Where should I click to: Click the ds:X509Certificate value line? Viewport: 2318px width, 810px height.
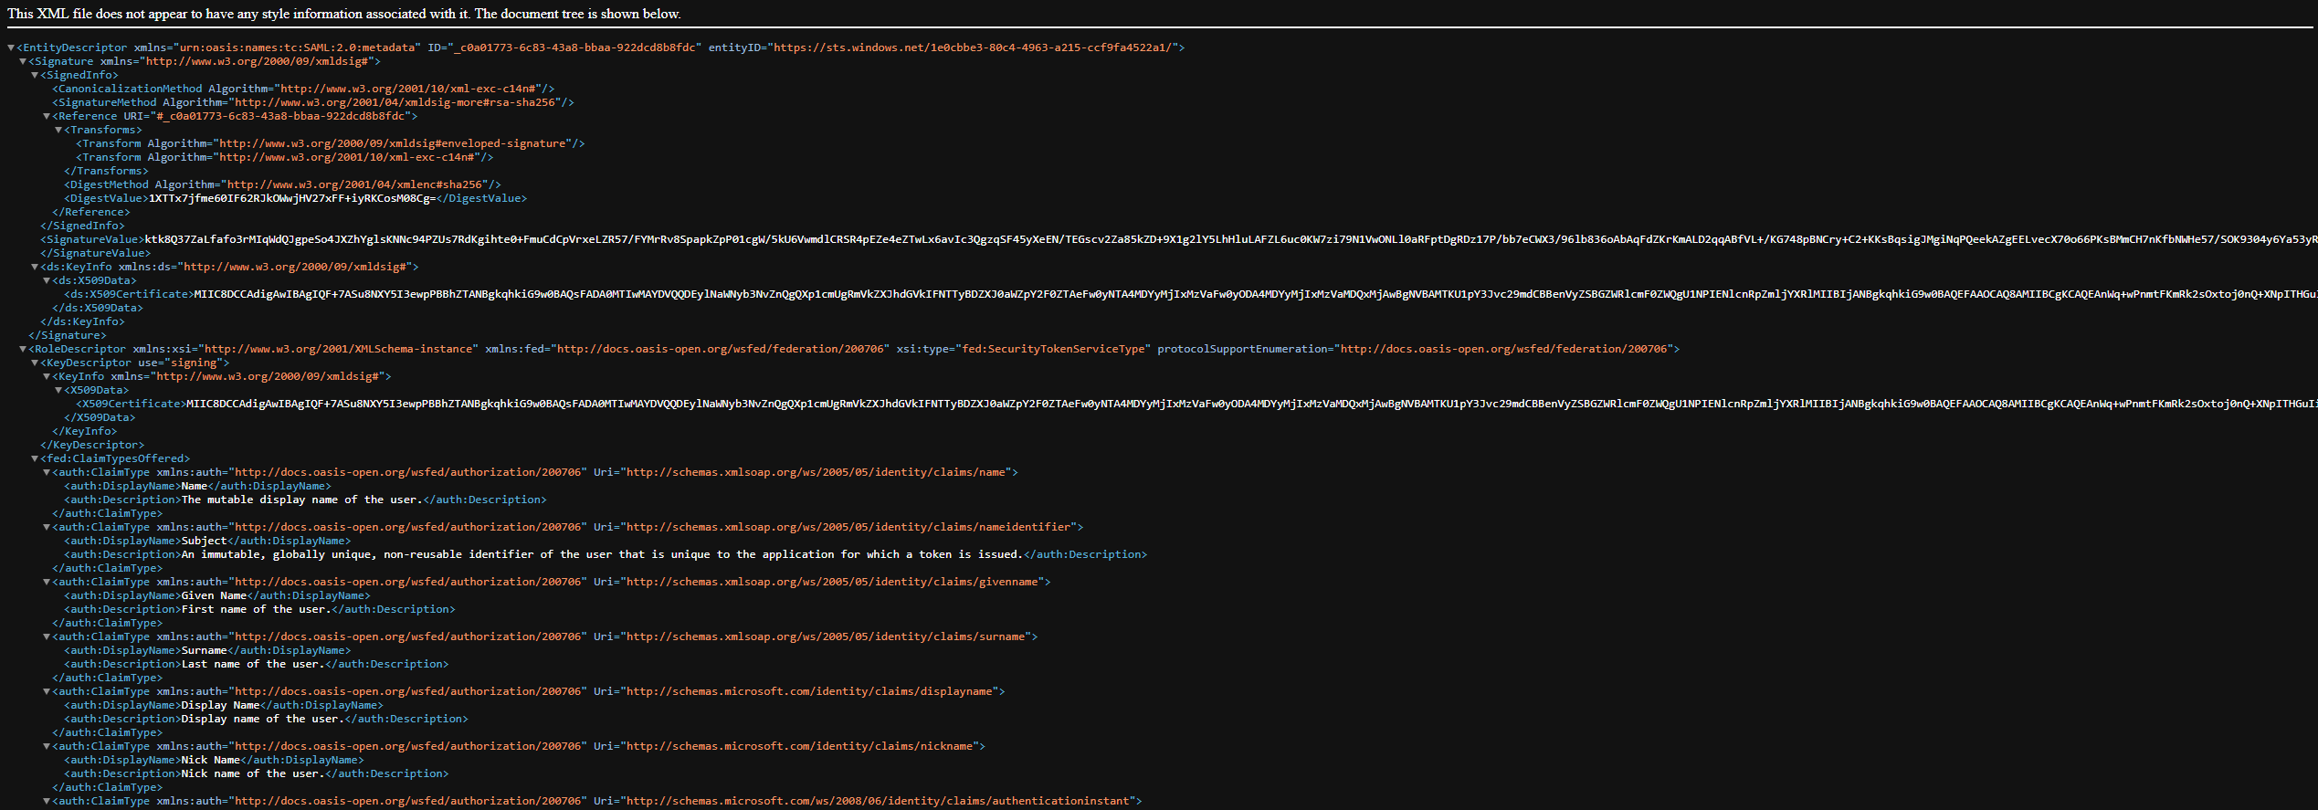coord(1256,294)
